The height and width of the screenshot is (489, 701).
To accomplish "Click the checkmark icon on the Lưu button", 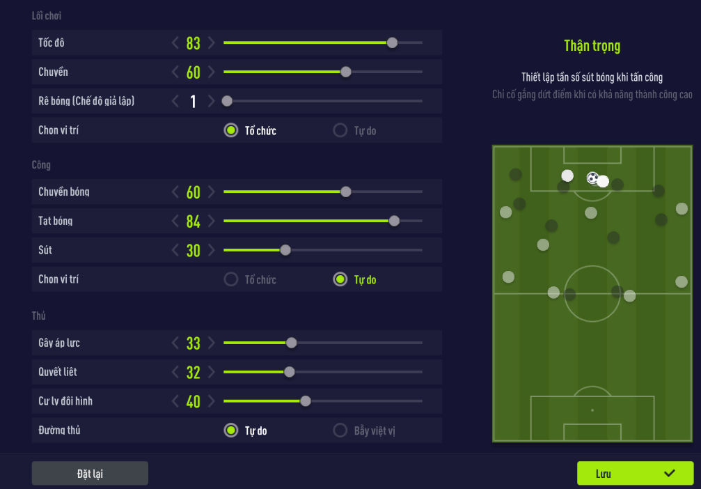I will coord(670,473).
